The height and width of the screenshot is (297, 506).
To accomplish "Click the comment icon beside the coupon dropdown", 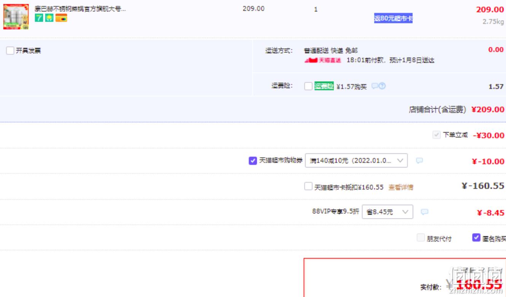I will (x=419, y=161).
